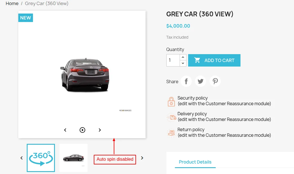Share product on Facebook
This screenshot has width=294, height=174.
pyautogui.click(x=186, y=81)
